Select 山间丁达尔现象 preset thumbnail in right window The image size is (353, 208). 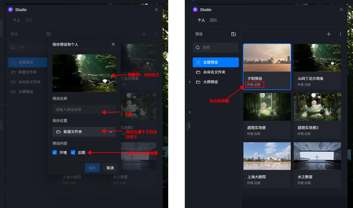coord(317,58)
